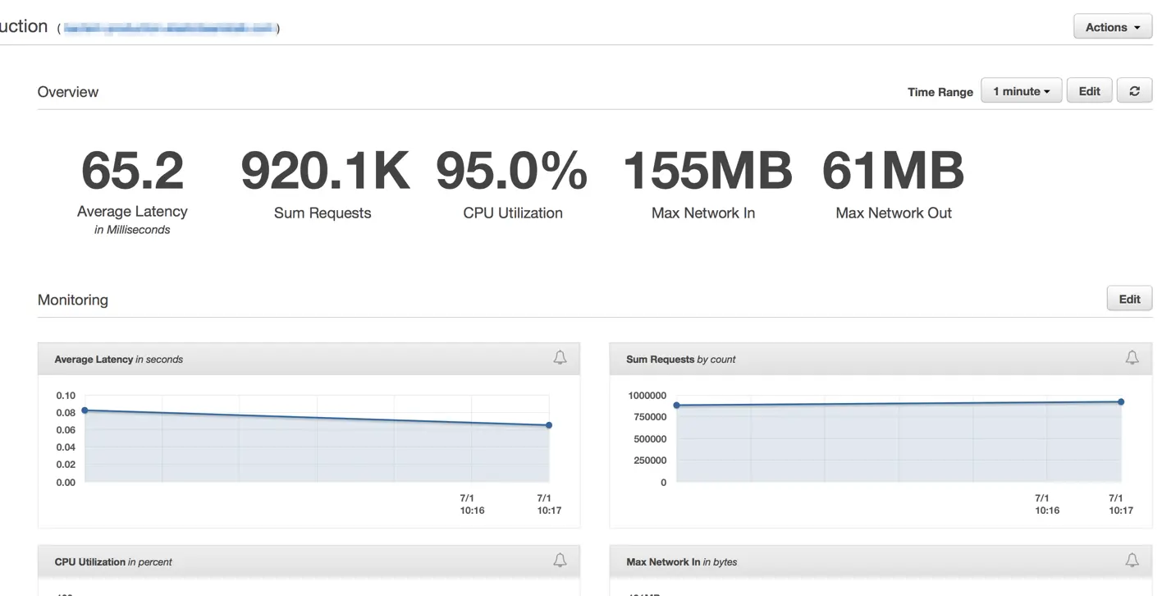The width and height of the screenshot is (1162, 596).
Task: Click first data point on Sum Requests line
Action: (676, 406)
